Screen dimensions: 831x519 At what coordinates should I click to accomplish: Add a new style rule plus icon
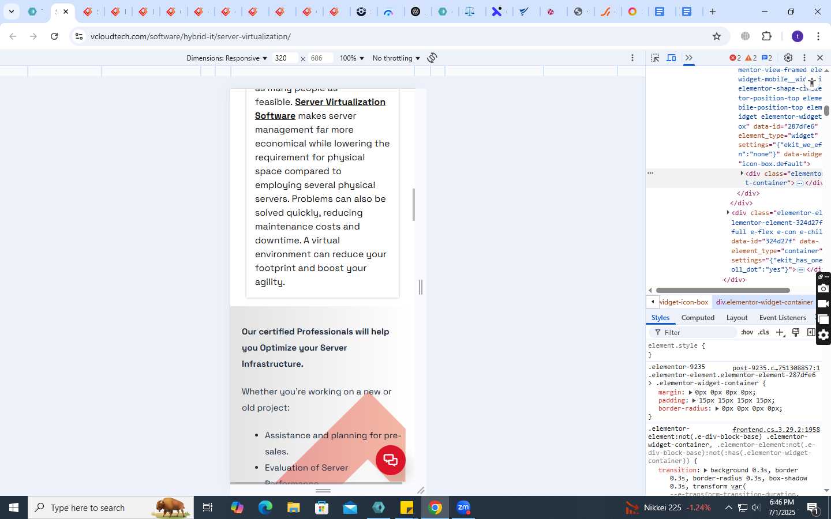pos(780,333)
